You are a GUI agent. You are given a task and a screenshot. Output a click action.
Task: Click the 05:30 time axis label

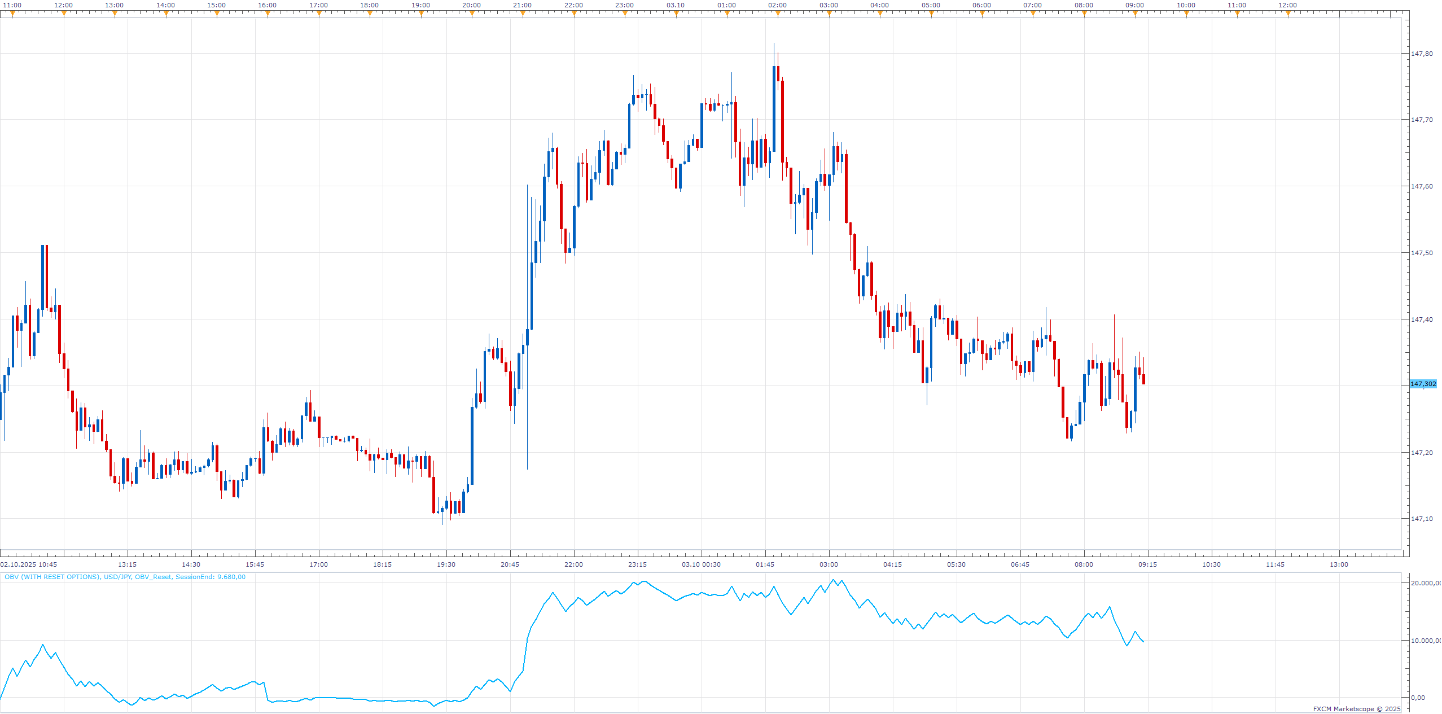pyautogui.click(x=957, y=564)
